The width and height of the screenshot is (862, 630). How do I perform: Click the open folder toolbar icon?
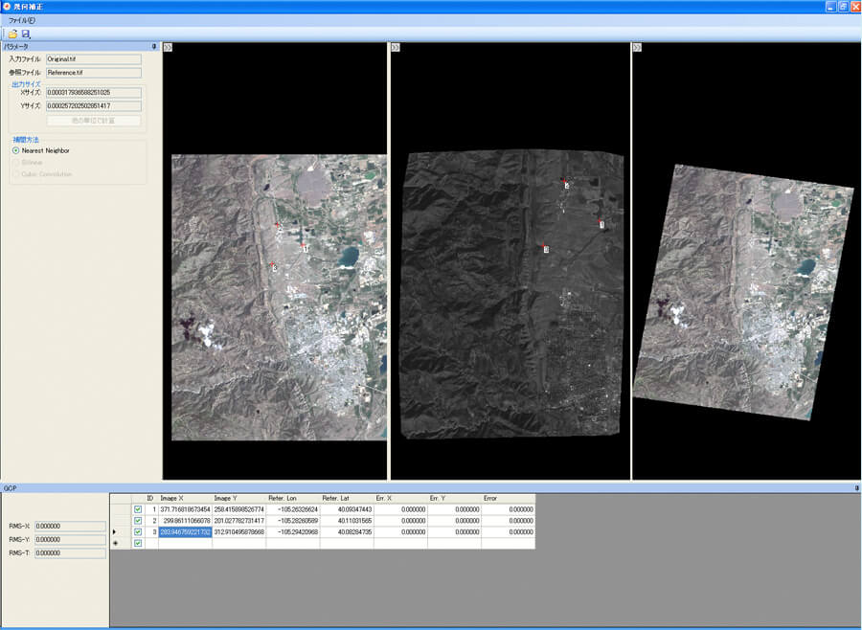(x=12, y=34)
